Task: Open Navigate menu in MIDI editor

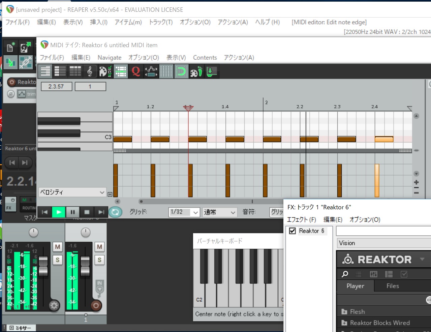Action: click(110, 58)
